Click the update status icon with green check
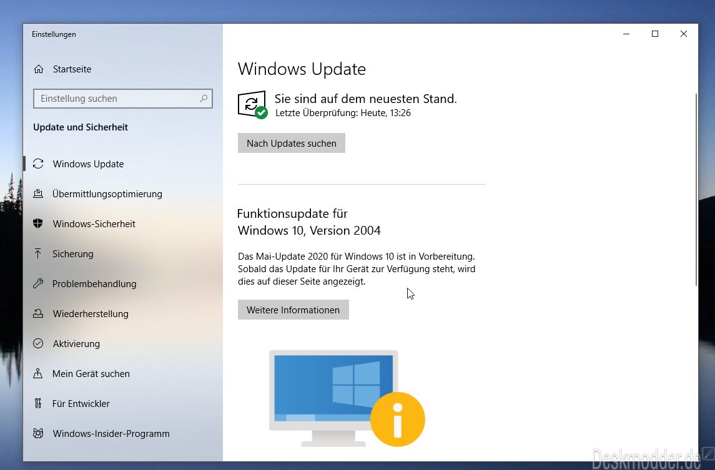 click(x=253, y=105)
